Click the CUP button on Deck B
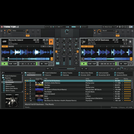The image size is (134, 134). pyautogui.click(x=94, y=64)
